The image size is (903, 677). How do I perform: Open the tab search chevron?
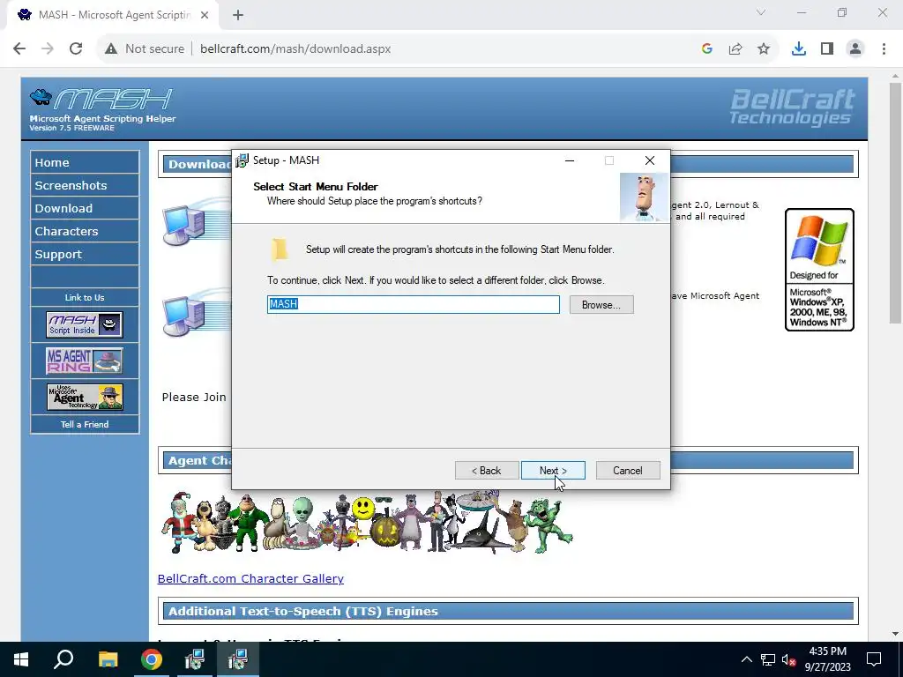(761, 12)
